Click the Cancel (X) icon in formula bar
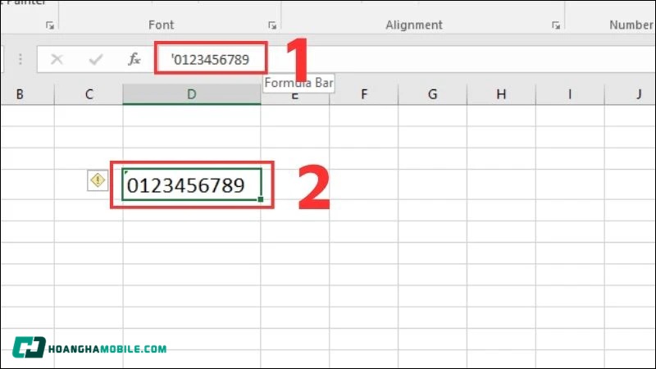Image resolution: width=656 pixels, height=369 pixels. 57,59
